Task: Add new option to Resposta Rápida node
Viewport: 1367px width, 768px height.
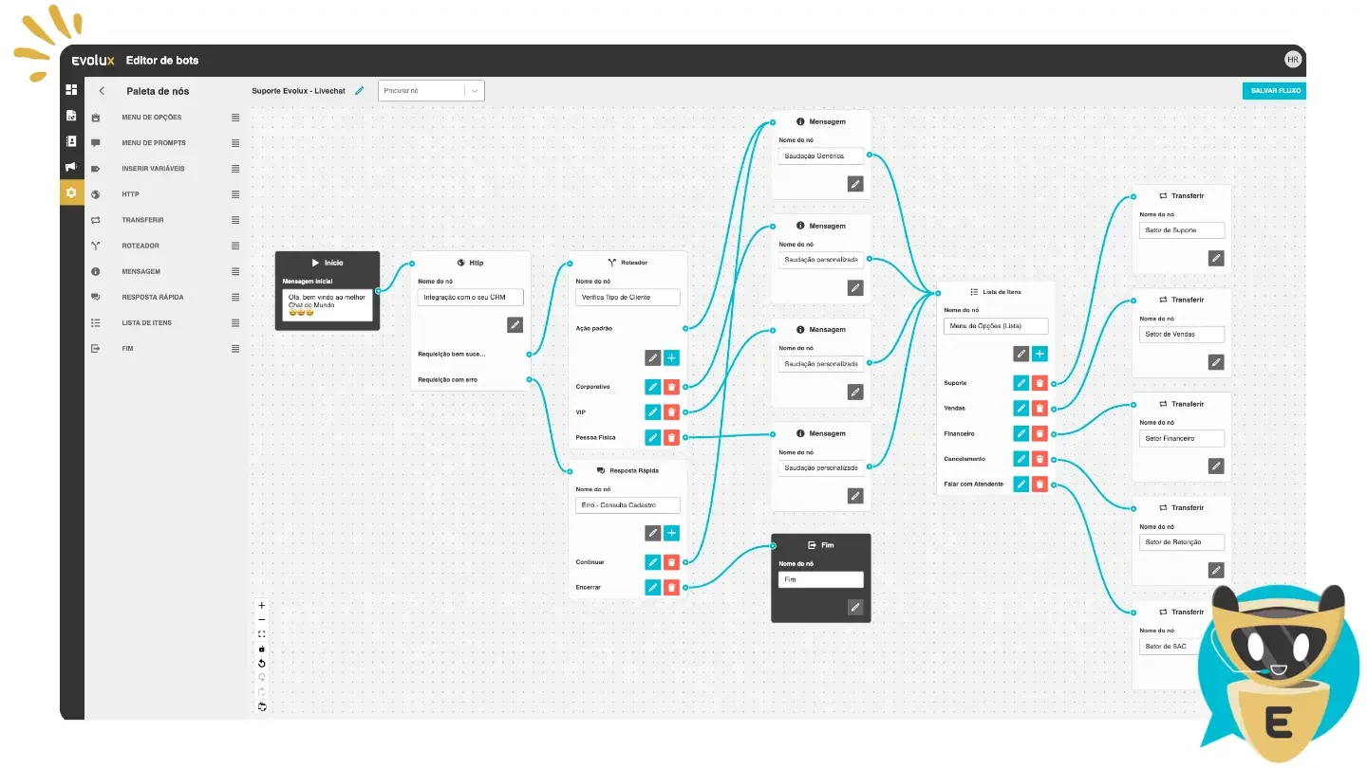Action: (x=671, y=533)
